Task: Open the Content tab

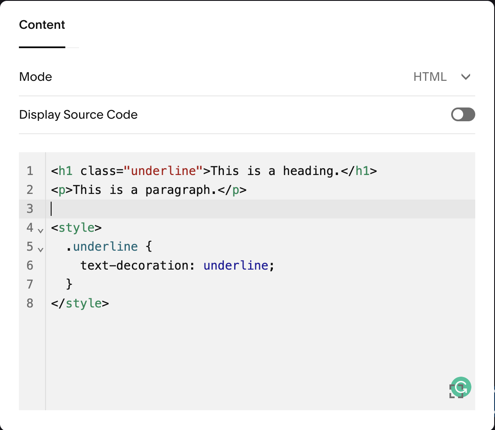Action: (42, 25)
